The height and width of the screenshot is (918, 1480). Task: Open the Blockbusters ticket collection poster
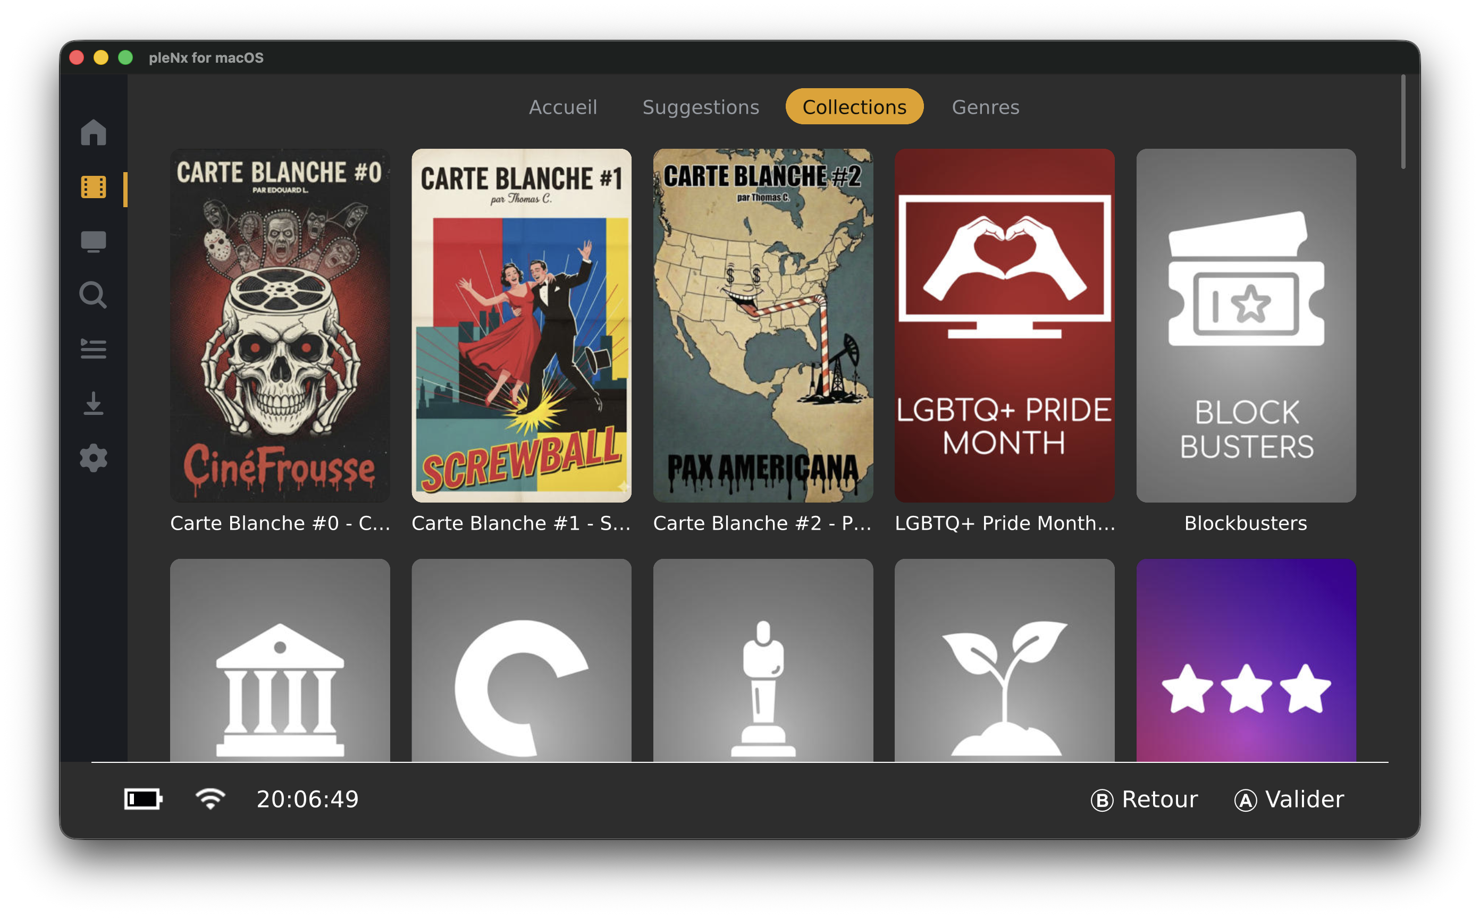[x=1246, y=326]
